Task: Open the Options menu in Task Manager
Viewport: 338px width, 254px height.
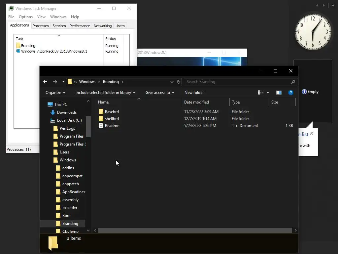Action: pyautogui.click(x=26, y=17)
